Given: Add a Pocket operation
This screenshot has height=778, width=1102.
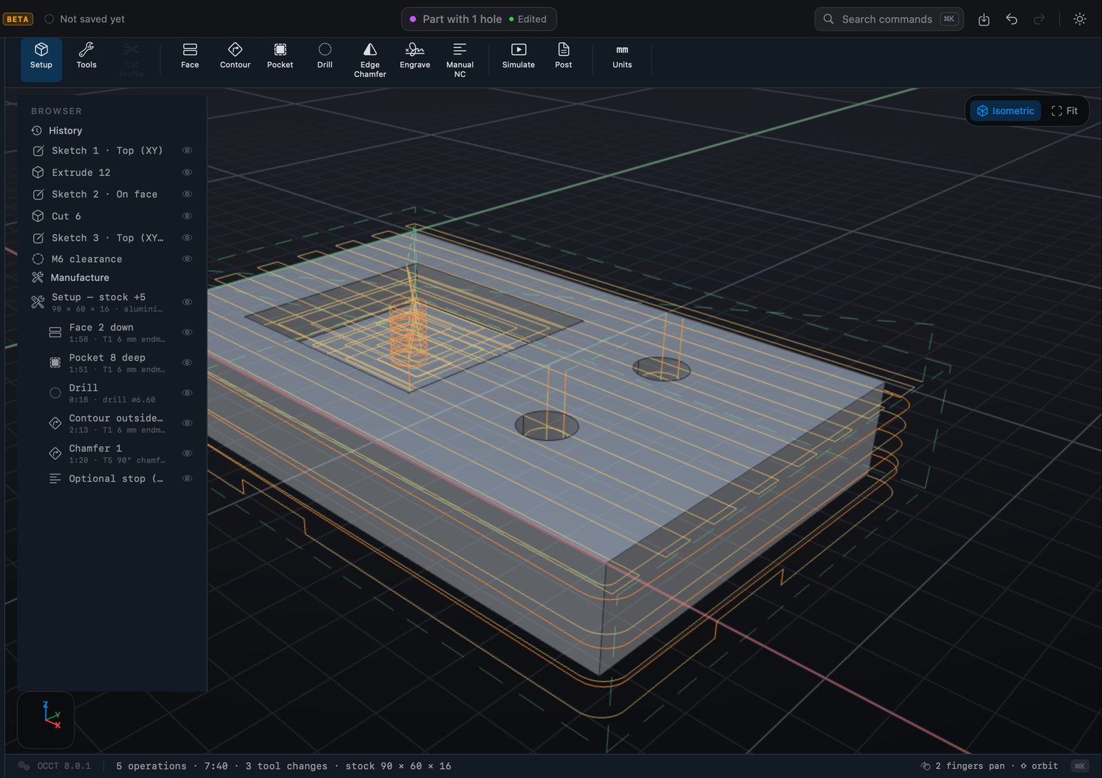Looking at the screenshot, I should pyautogui.click(x=280, y=56).
